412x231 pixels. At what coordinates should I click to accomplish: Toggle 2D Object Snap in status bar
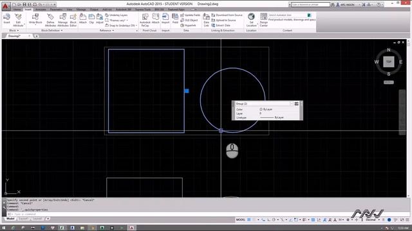coord(296,219)
